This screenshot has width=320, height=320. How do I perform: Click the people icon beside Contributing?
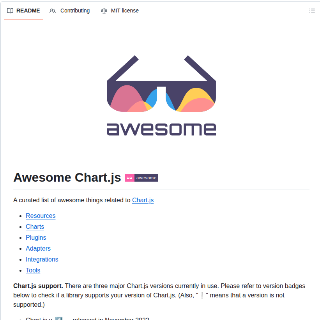(53, 11)
